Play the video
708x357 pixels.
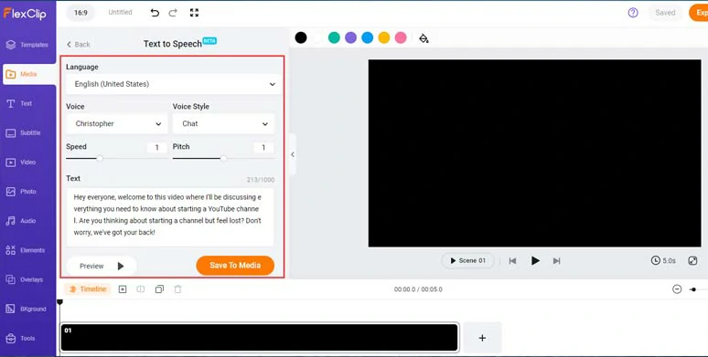[535, 260]
